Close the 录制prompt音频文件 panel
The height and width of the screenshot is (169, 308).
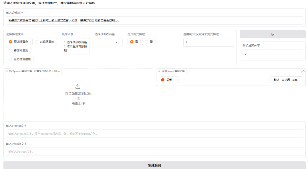tap(303, 71)
